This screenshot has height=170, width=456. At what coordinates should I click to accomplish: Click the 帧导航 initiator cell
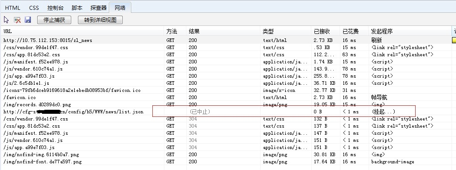coord(379,97)
